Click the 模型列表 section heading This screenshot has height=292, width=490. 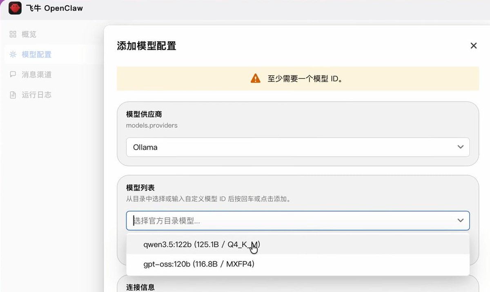click(140, 188)
